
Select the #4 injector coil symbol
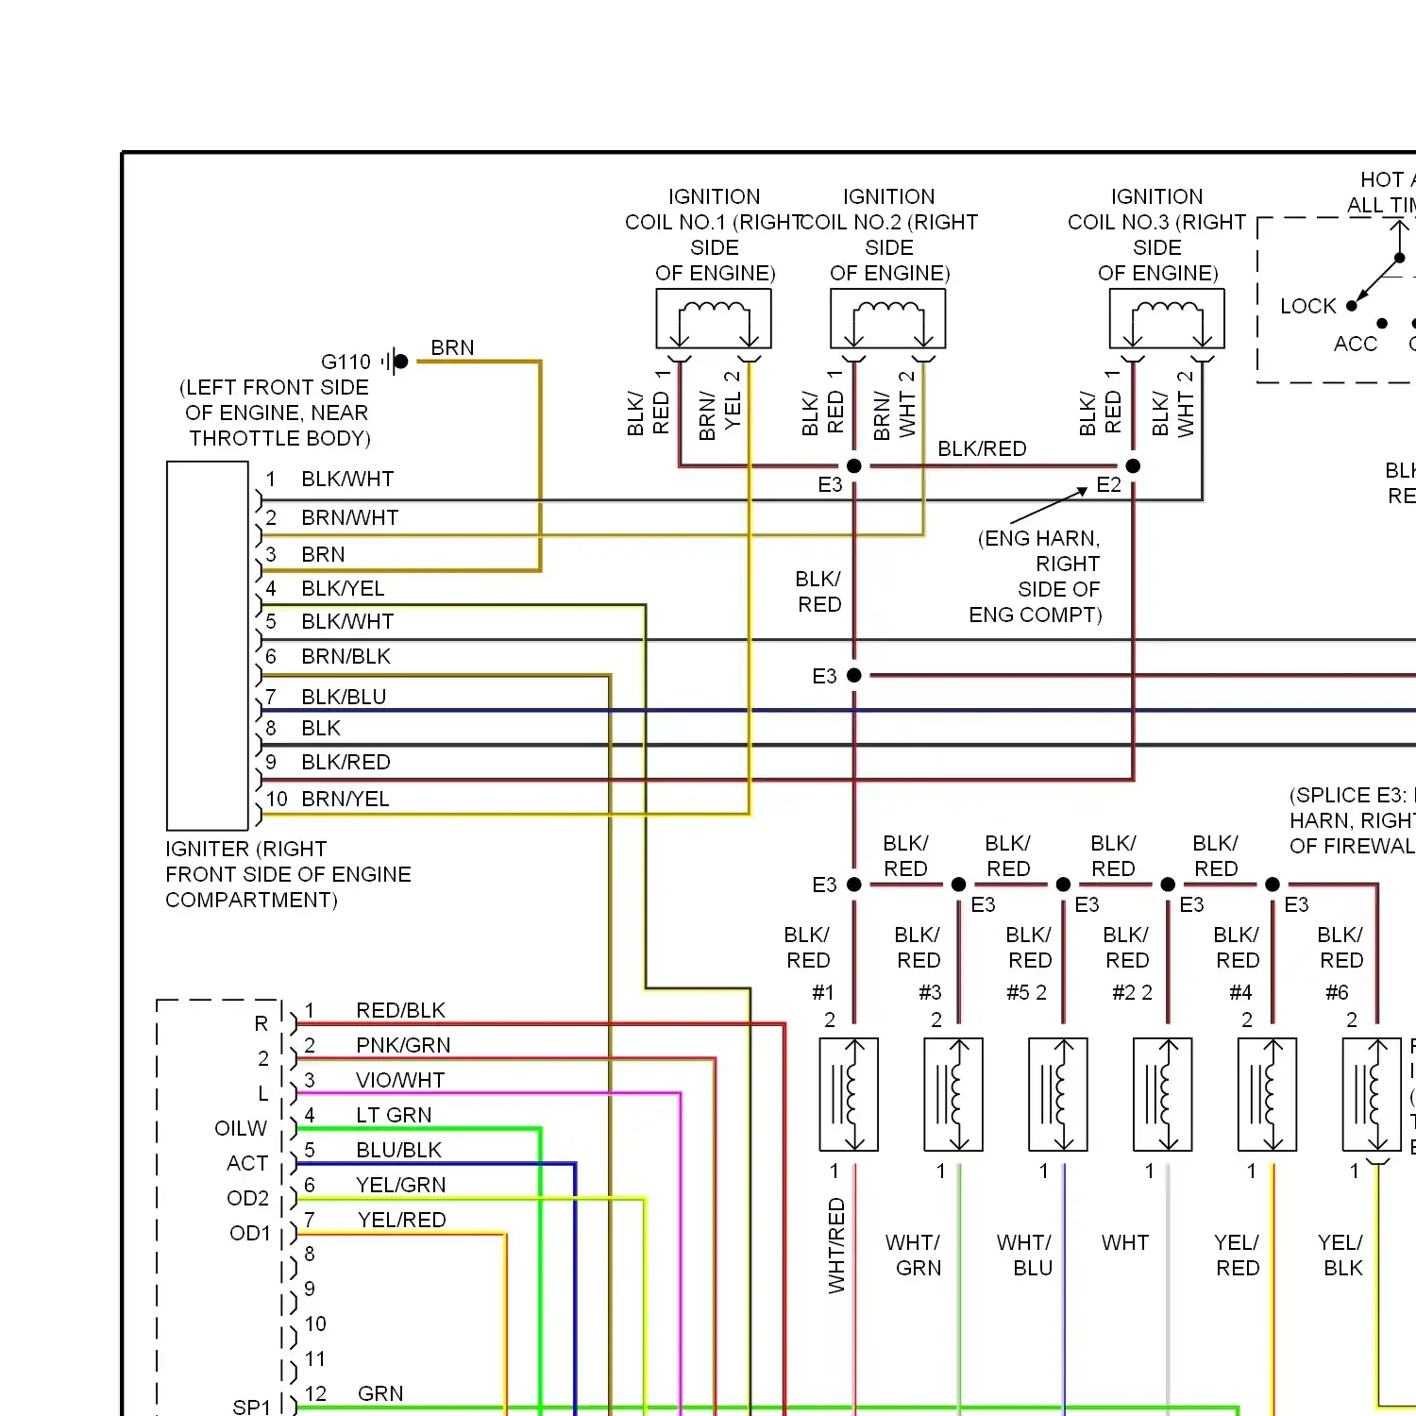tap(1268, 1095)
